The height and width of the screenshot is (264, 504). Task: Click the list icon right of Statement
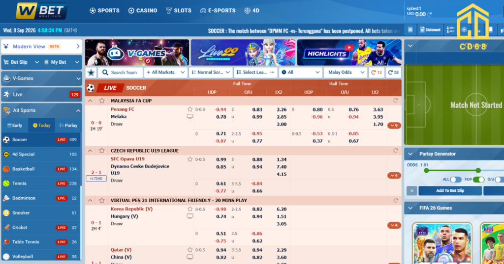(451, 30)
